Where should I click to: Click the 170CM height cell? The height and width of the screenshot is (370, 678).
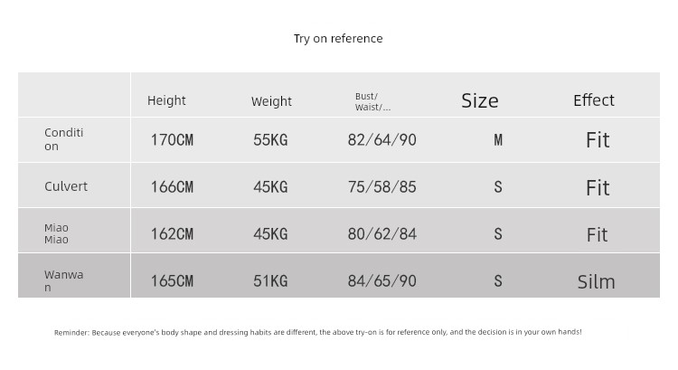[172, 140]
